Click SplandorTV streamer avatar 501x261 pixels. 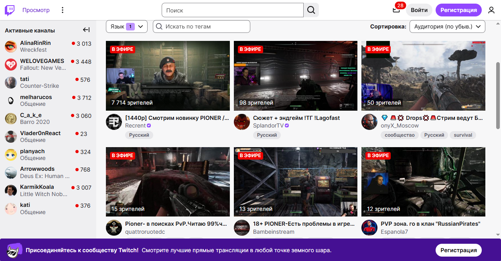(242, 122)
